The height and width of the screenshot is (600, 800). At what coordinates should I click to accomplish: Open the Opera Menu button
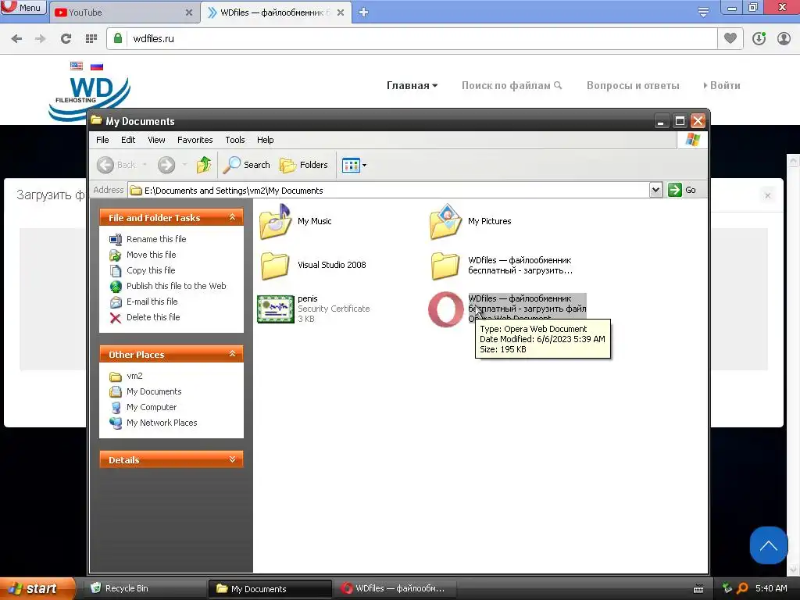[23, 7]
